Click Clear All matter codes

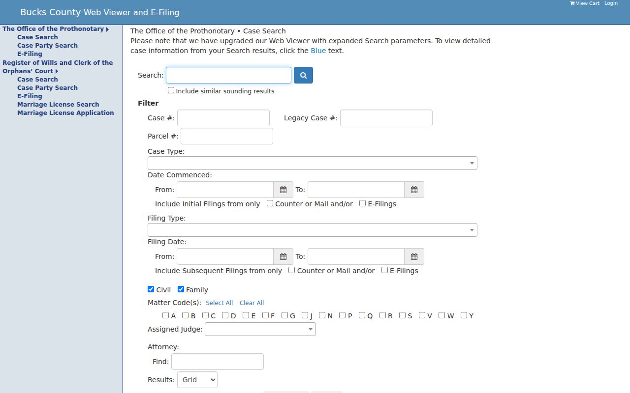pyautogui.click(x=252, y=303)
